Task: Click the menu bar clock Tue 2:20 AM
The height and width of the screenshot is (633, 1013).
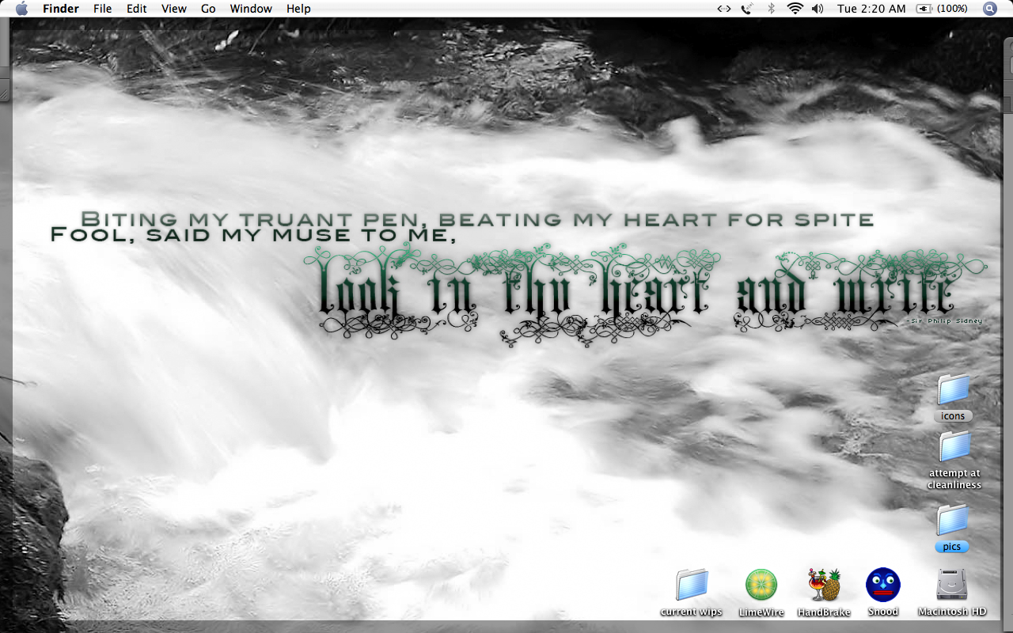Action: point(871,9)
